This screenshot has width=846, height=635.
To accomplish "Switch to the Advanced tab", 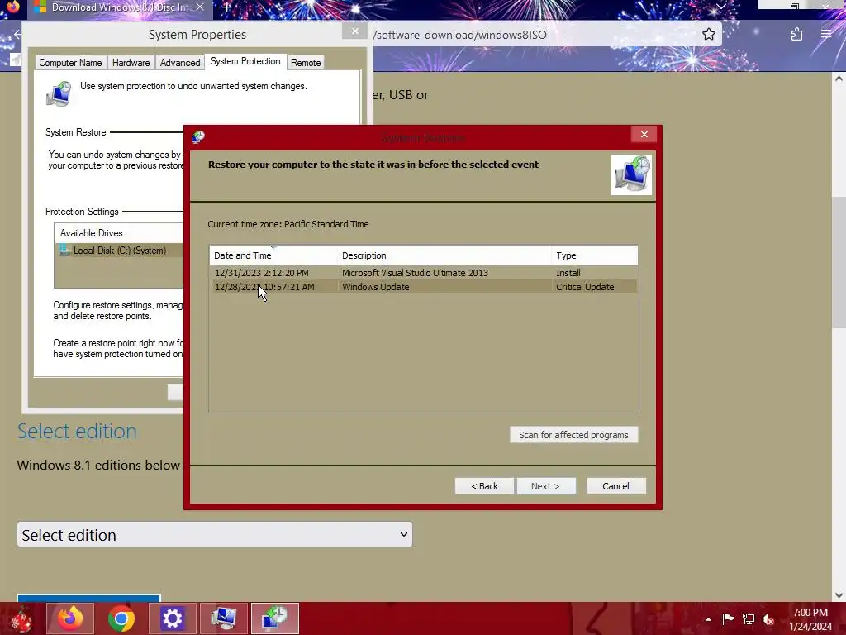I will (x=179, y=63).
